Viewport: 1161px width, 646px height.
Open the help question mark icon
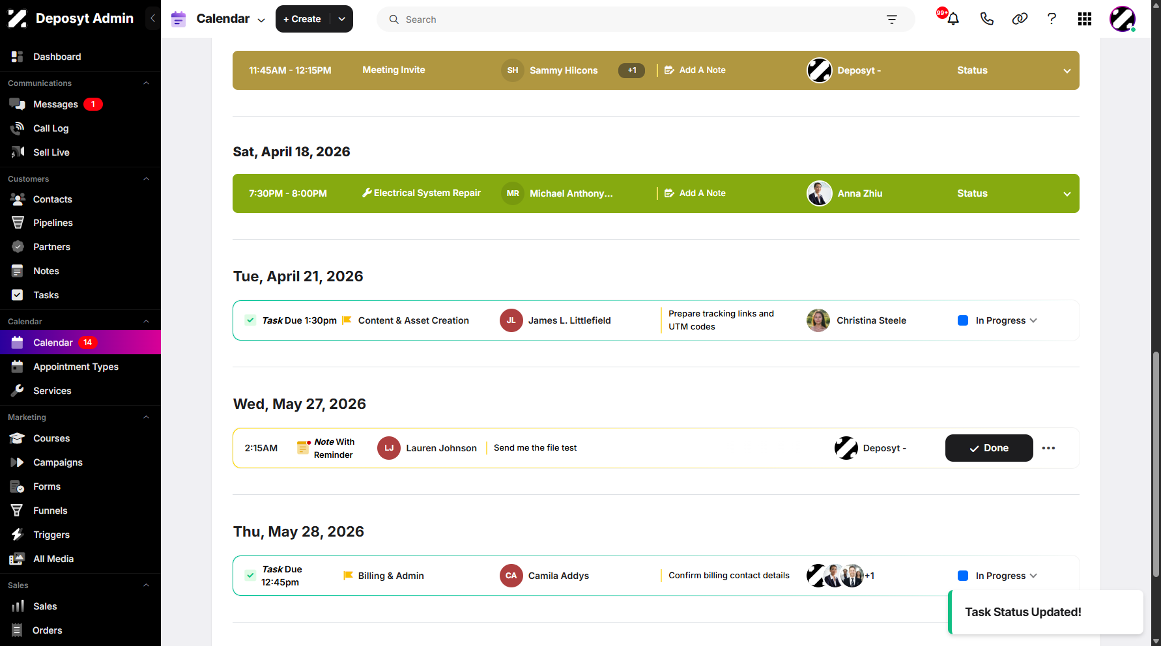tap(1052, 19)
